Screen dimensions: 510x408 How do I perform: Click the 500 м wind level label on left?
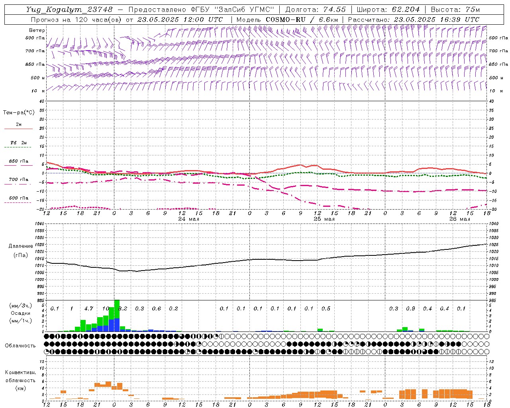point(37,78)
